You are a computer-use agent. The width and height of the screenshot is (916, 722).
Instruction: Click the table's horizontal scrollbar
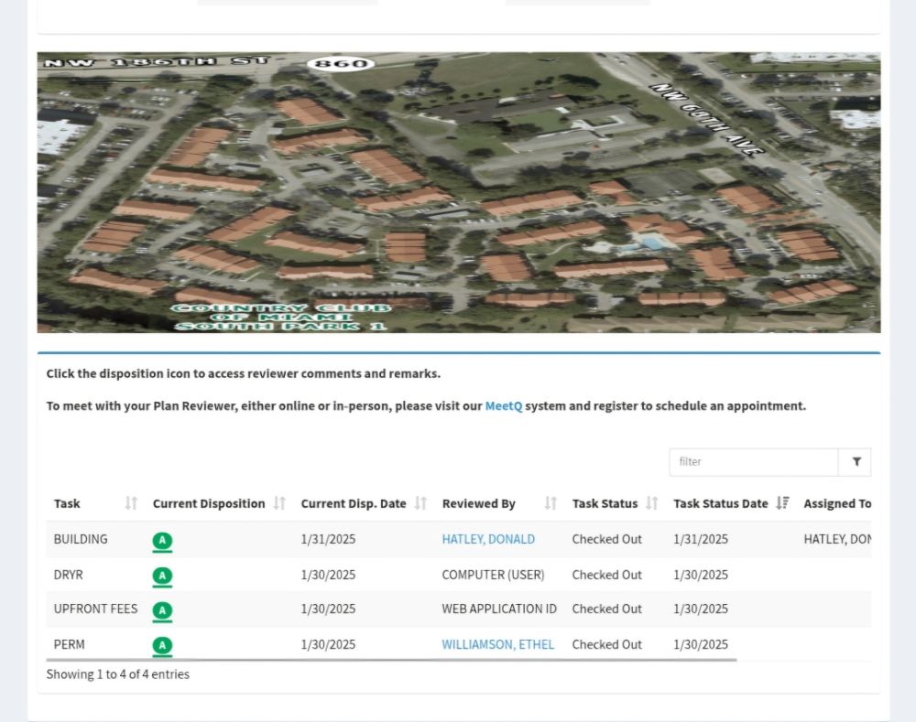[x=391, y=659]
